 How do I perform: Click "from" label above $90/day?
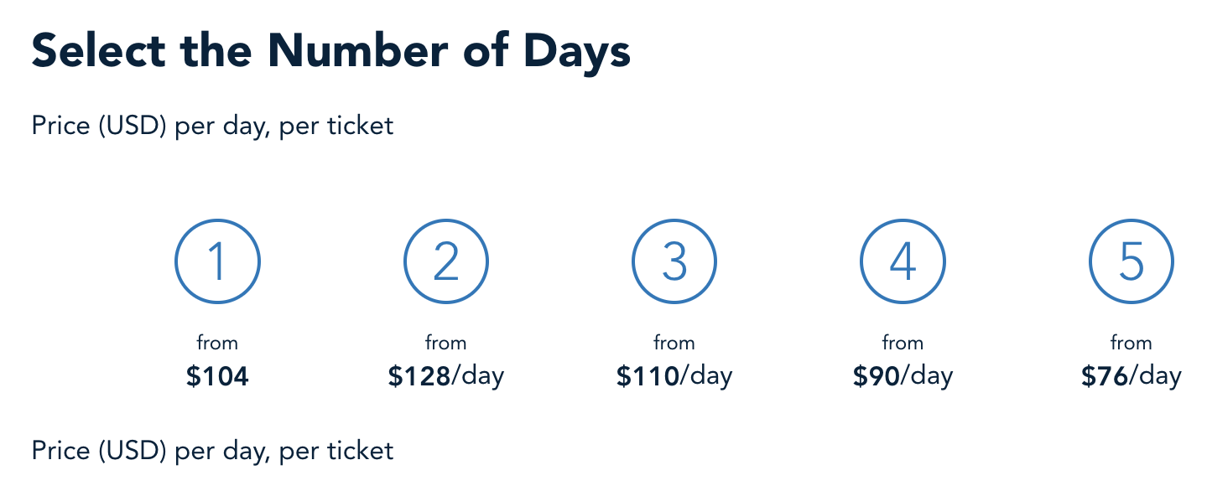pyautogui.click(x=903, y=343)
